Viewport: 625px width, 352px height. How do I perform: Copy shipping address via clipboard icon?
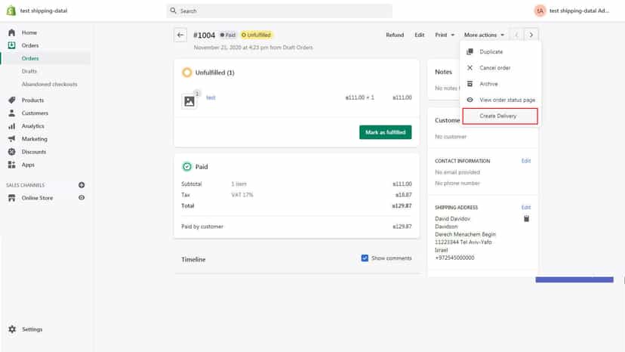pos(526,219)
